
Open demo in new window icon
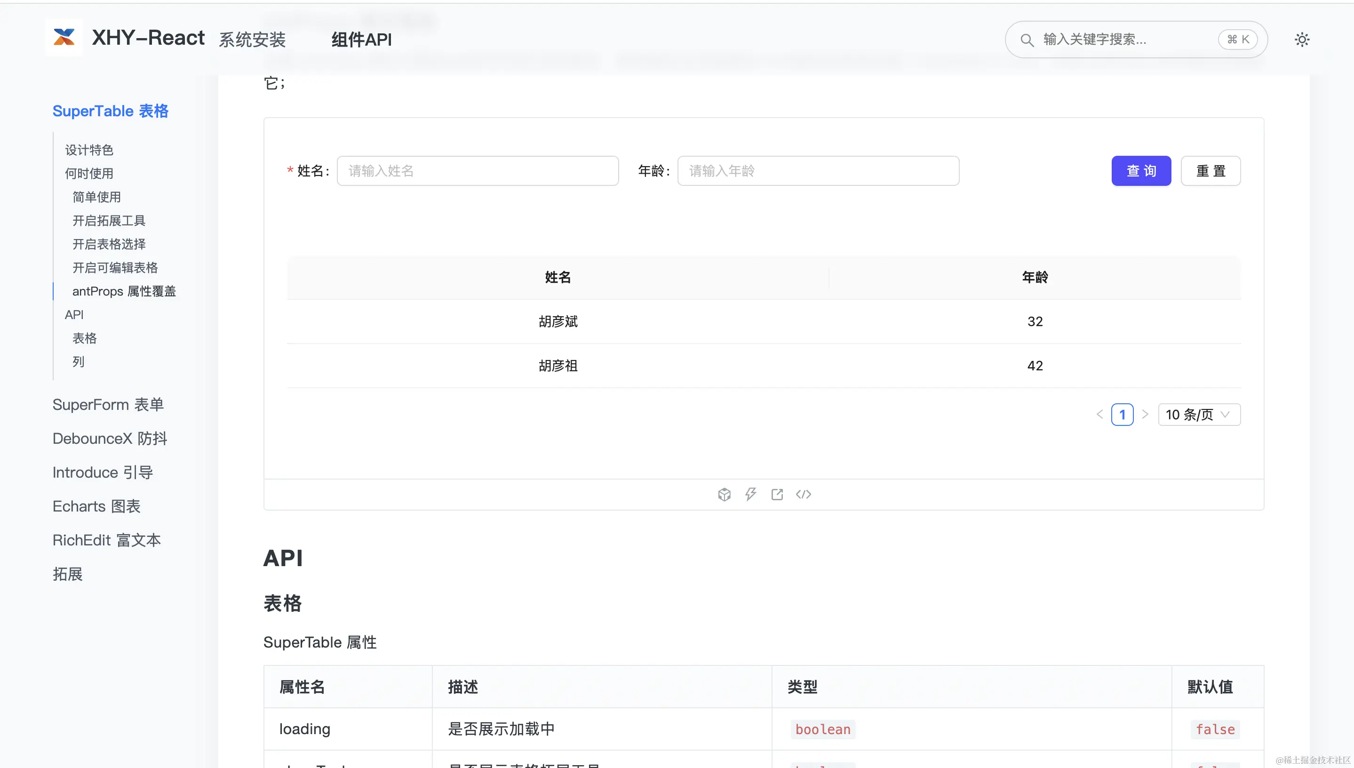tap(777, 494)
